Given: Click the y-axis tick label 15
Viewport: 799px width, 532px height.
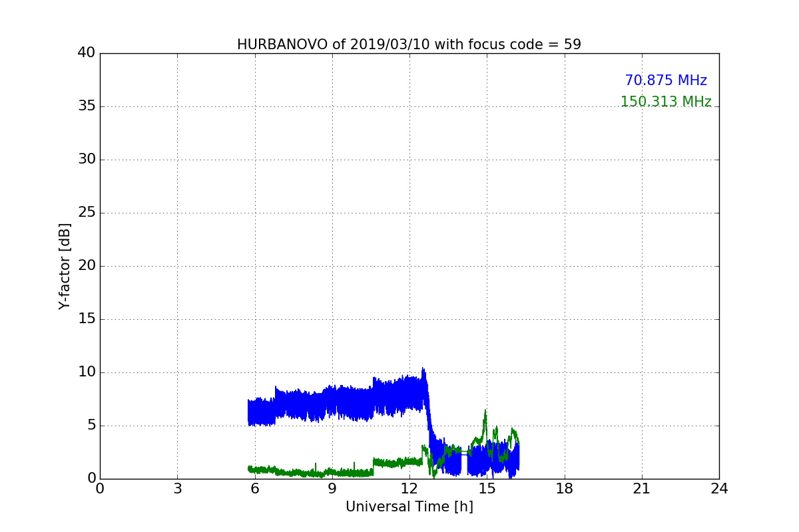Looking at the screenshot, I should coord(87,319).
